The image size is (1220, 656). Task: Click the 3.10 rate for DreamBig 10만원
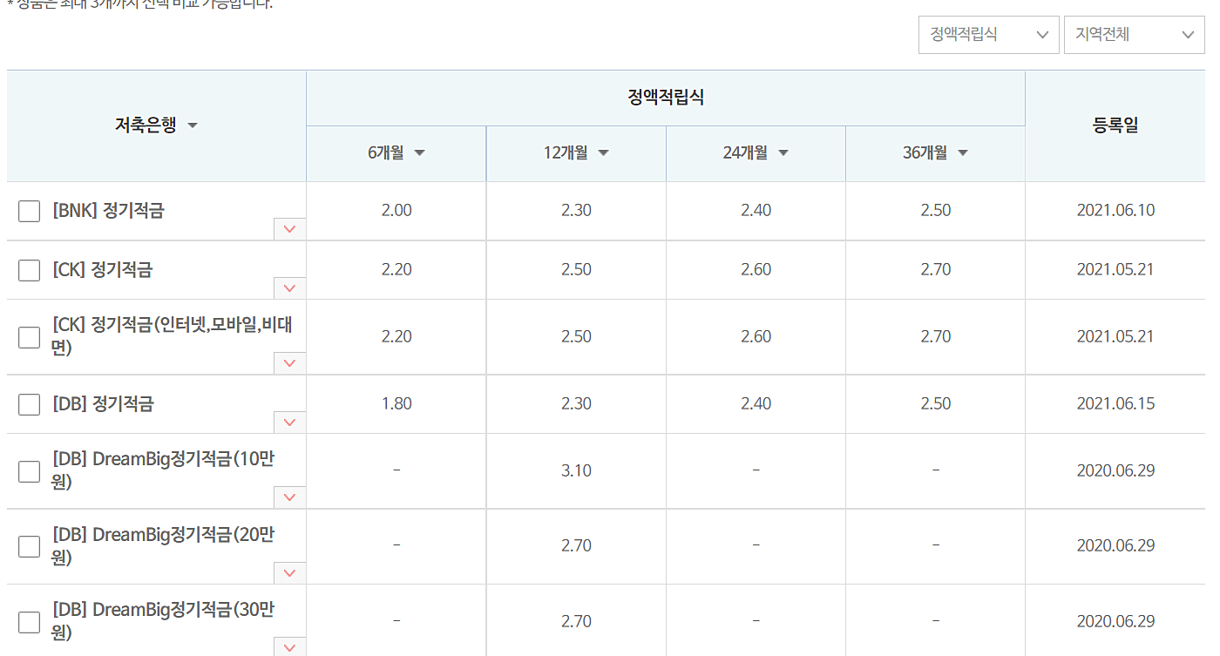(x=576, y=471)
